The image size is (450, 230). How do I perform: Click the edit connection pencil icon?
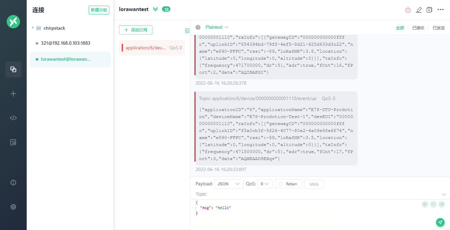point(419,10)
